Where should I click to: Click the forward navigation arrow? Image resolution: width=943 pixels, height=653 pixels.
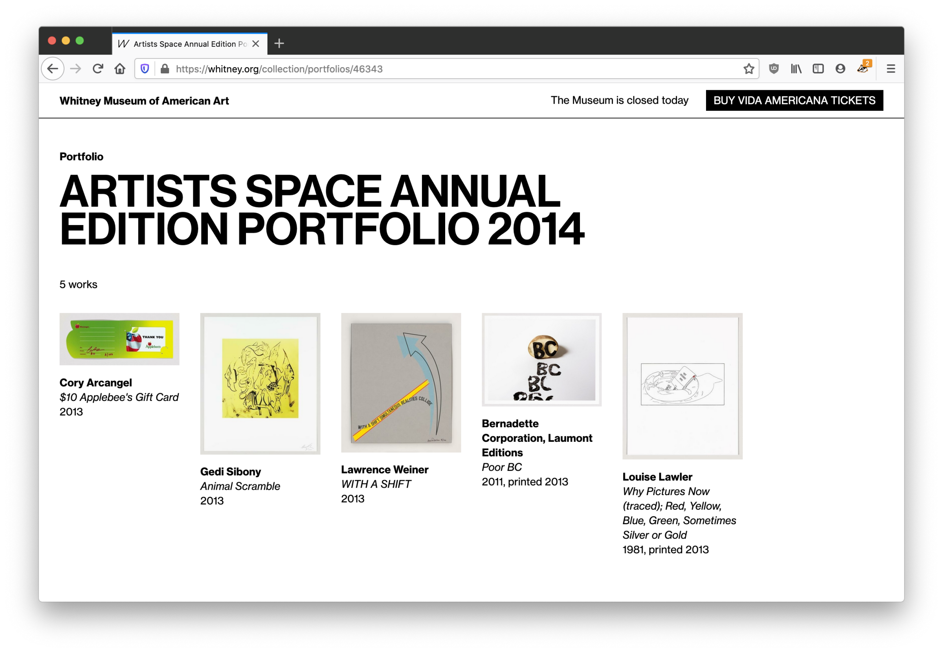tap(76, 69)
